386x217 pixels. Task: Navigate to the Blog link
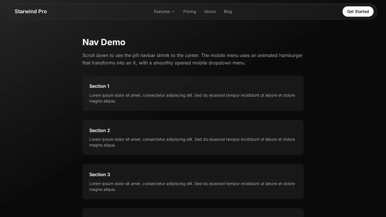(x=228, y=12)
